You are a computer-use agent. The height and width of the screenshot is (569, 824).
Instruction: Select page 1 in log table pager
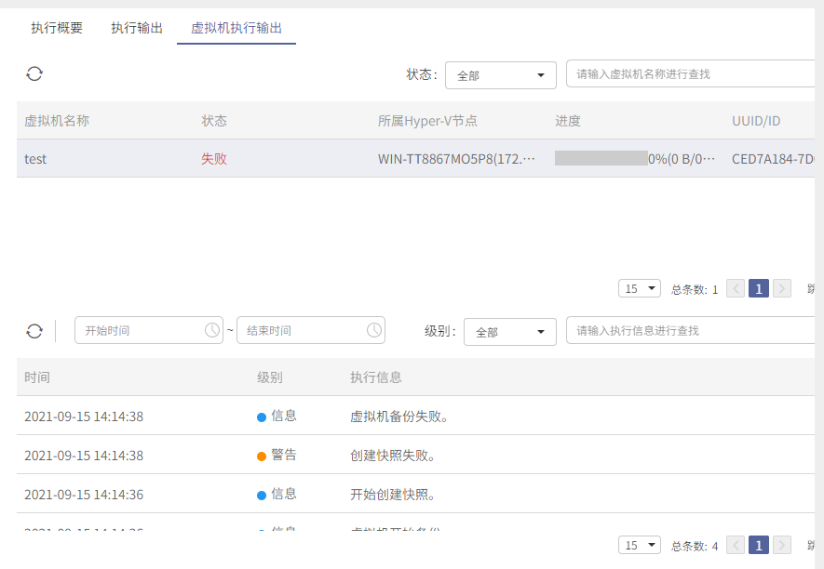pos(759,546)
